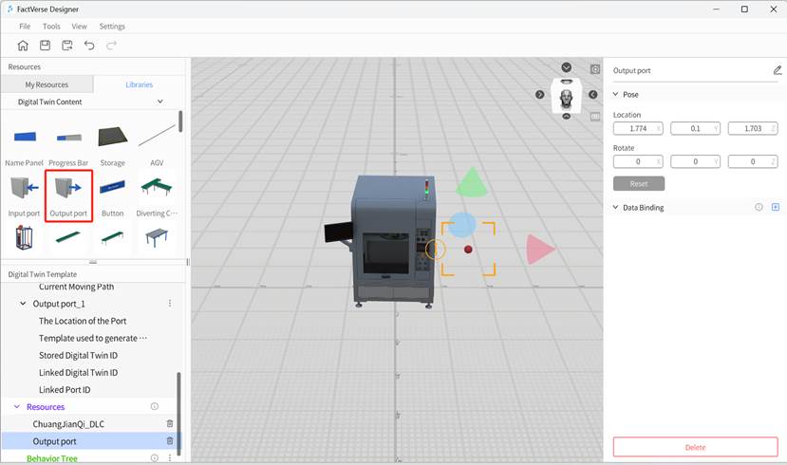Pick the Storage library item

point(112,145)
